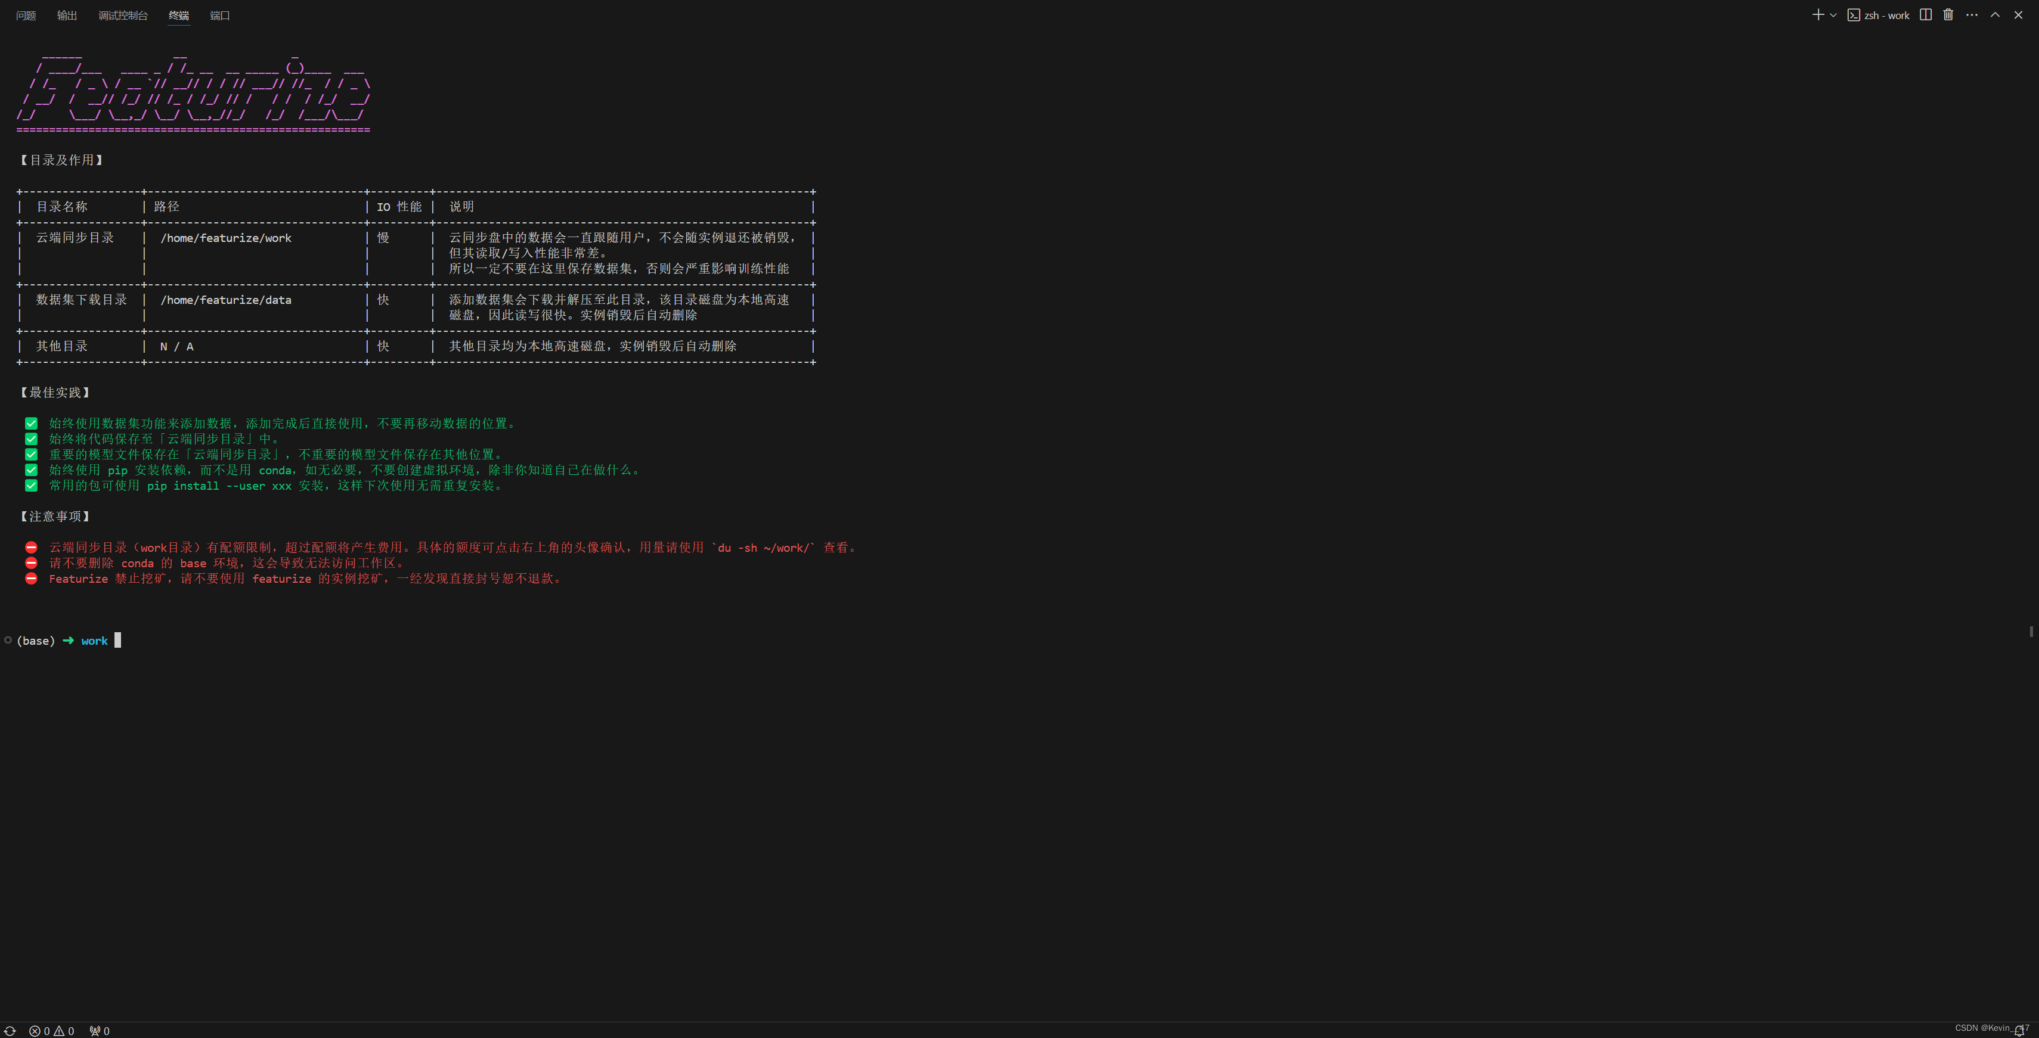Split the terminal pane
This screenshot has height=1038, width=2039.
pos(1926,15)
